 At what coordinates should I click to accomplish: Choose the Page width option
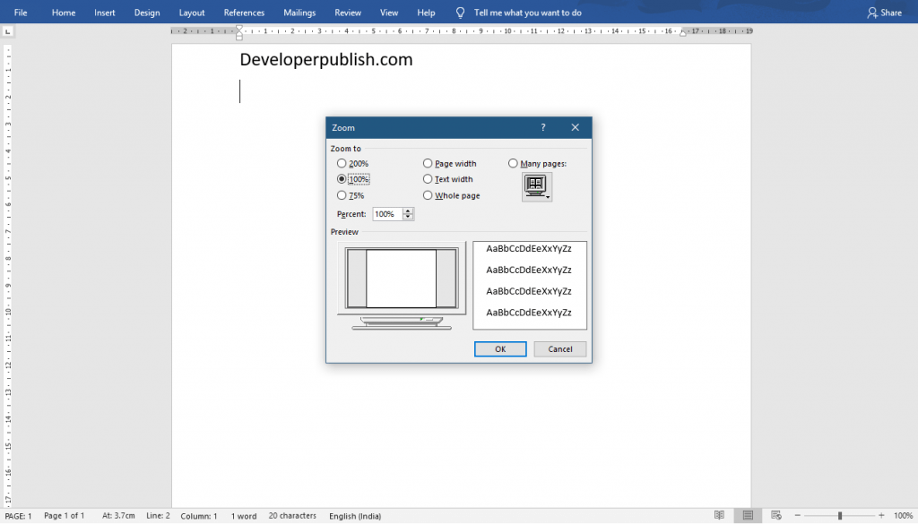428,163
